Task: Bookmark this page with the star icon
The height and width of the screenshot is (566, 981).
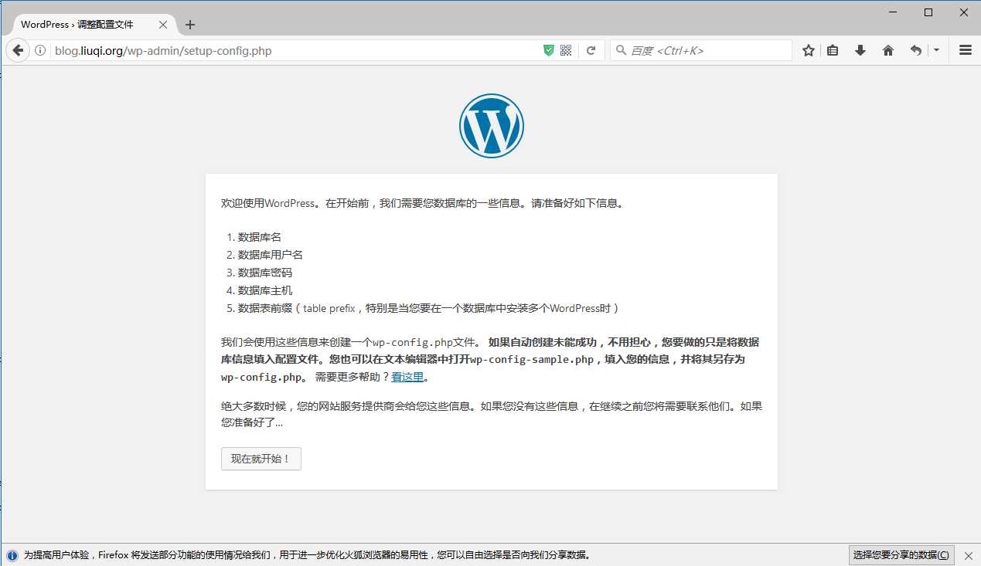Action: pos(809,50)
